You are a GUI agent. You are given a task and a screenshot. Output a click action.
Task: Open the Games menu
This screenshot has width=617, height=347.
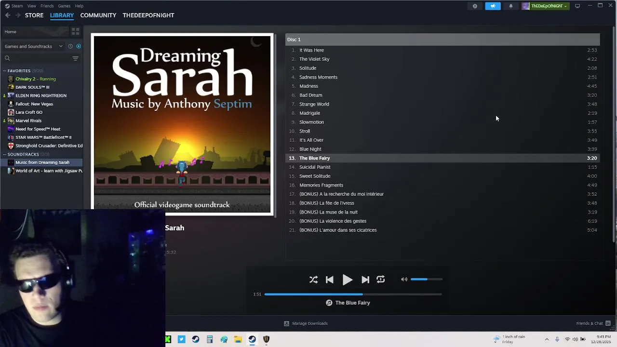tap(64, 6)
